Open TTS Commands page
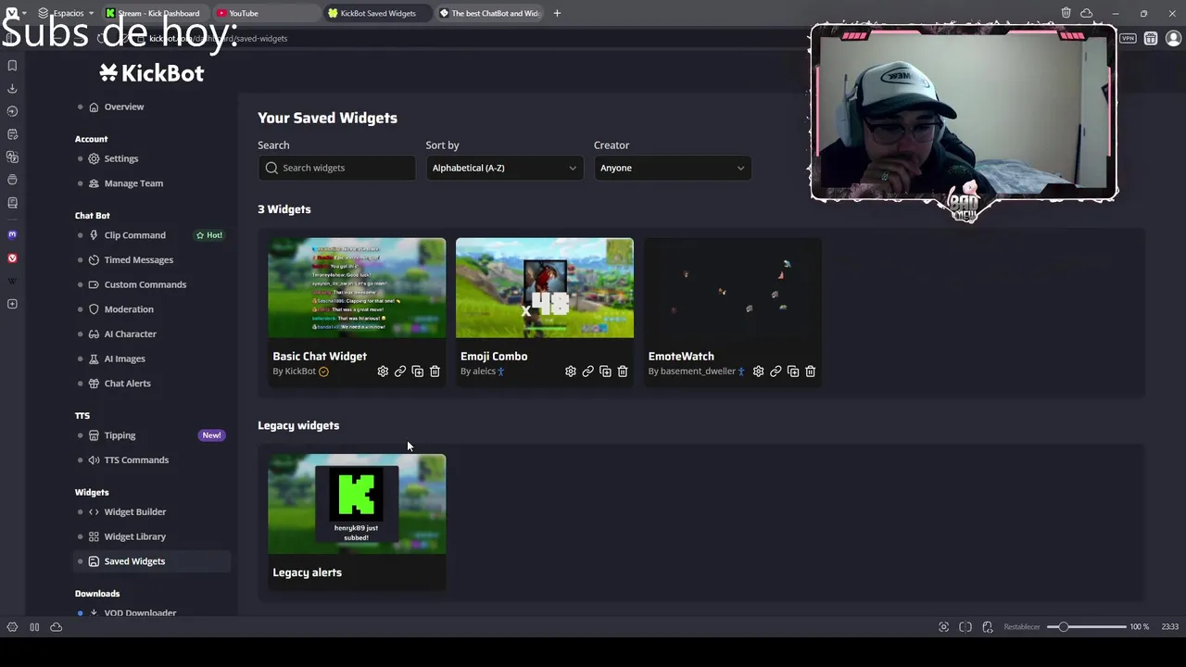 click(137, 459)
